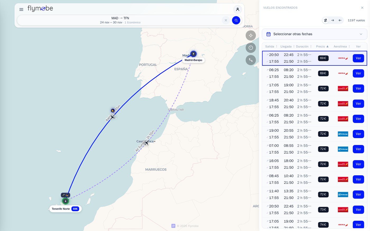
Task: Click the calendar icon beside Seleccionar otras fechas
Action: 269,34
